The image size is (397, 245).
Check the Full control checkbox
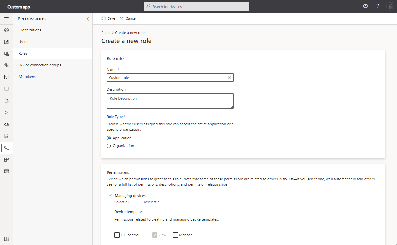pos(117,235)
